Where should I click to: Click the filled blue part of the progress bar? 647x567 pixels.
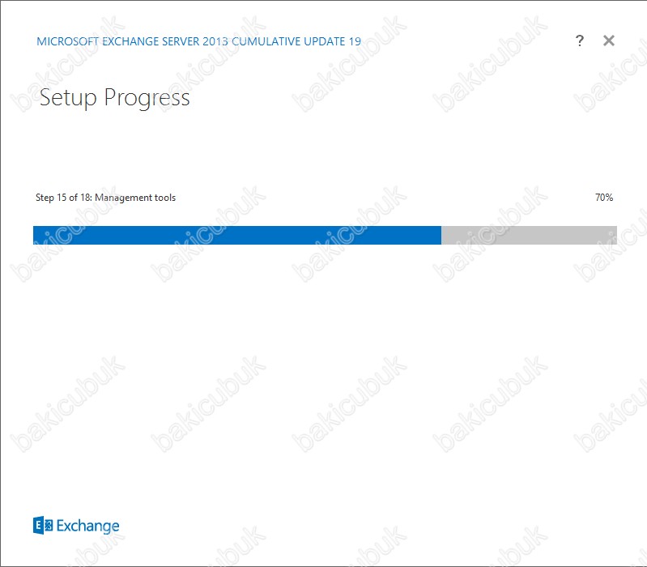[x=237, y=235]
